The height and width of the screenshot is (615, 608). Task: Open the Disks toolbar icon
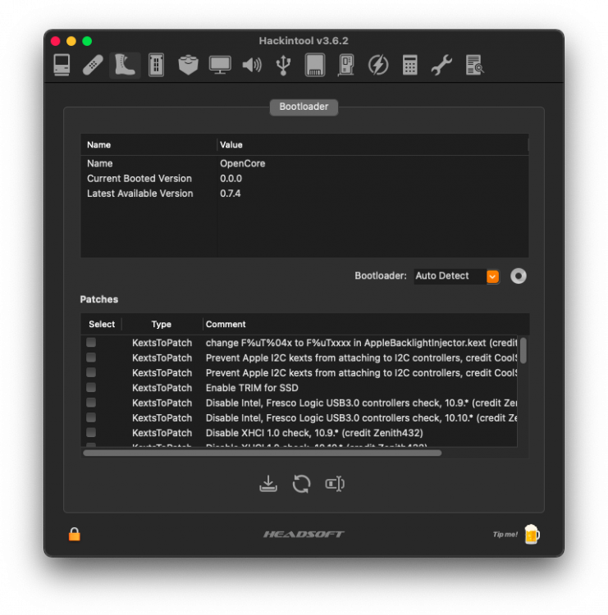315,65
